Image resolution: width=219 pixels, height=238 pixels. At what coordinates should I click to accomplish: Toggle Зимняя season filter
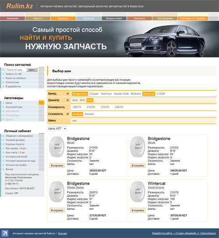tap(77, 114)
